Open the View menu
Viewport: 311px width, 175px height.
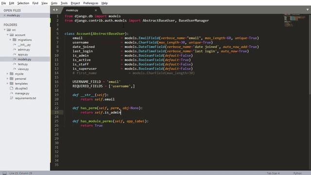44,3
